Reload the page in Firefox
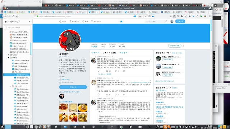The image size is (230, 129). click(x=13, y=16)
